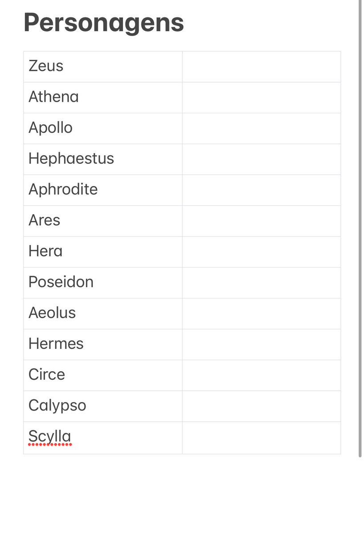Screen dimensions: 364x535
Task: Select the Poseidon table cell
Action: 103,283
